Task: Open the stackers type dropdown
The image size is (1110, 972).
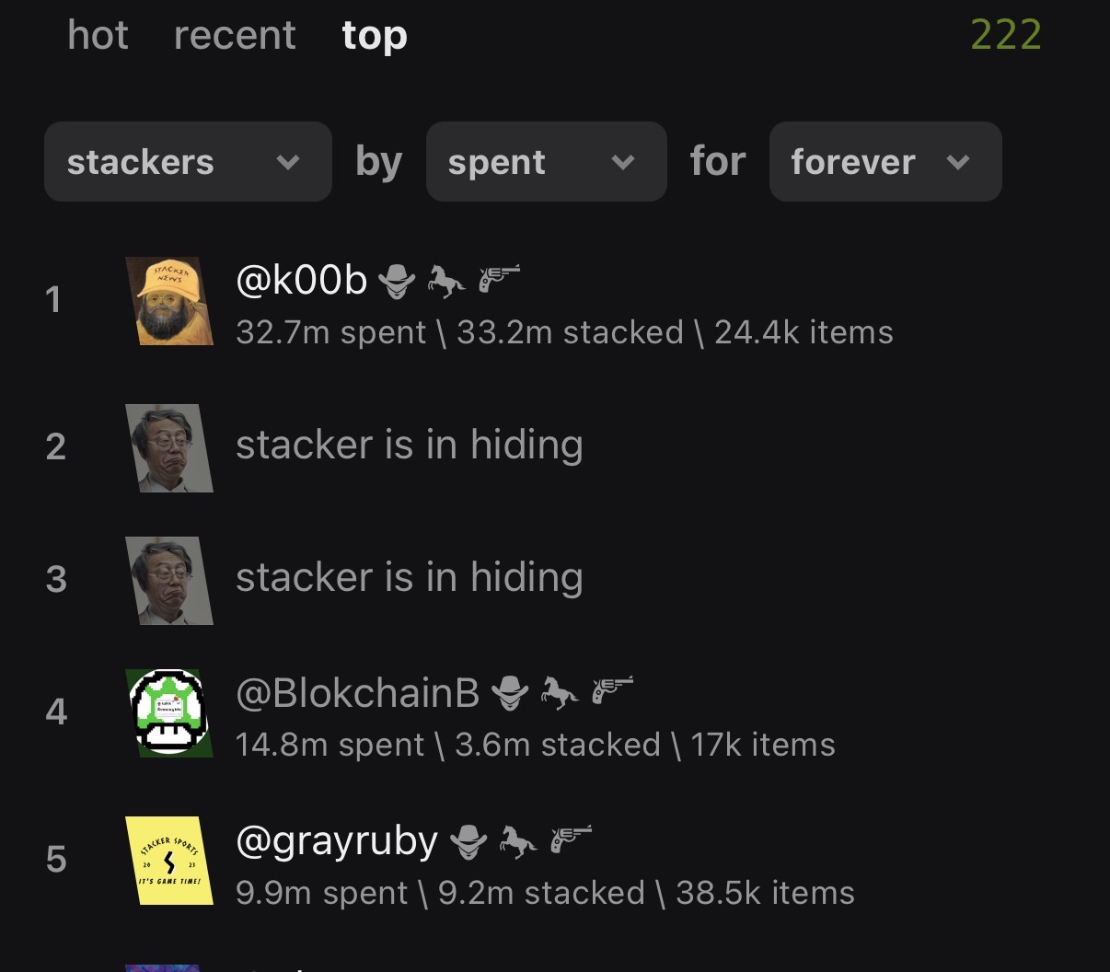Action: tap(188, 162)
